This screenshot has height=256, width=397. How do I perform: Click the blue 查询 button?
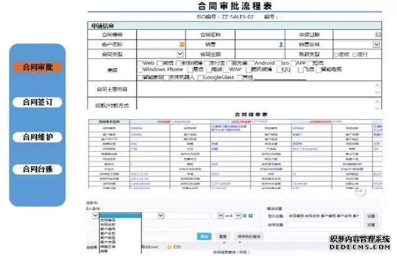[x=204, y=237]
